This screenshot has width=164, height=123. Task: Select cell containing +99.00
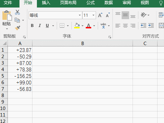[20, 82]
